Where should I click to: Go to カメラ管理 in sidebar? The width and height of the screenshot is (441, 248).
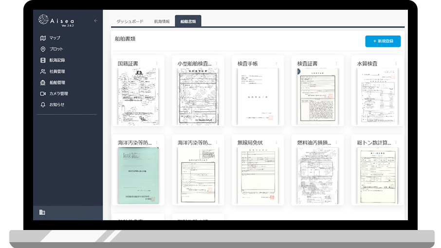(59, 93)
